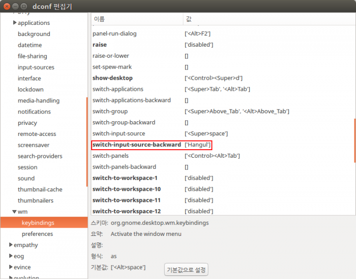Viewport: 356px width, 279px height.
Task: Edit the ['<Super>space'] value cell
Action: (x=206, y=133)
